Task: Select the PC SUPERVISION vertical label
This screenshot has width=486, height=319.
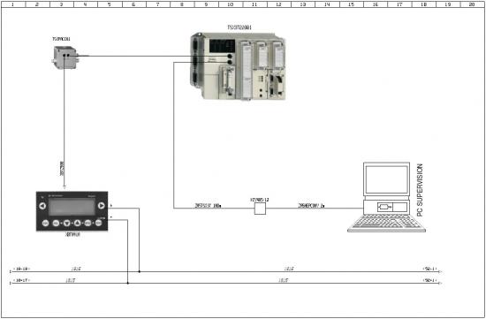Action: tap(420, 191)
